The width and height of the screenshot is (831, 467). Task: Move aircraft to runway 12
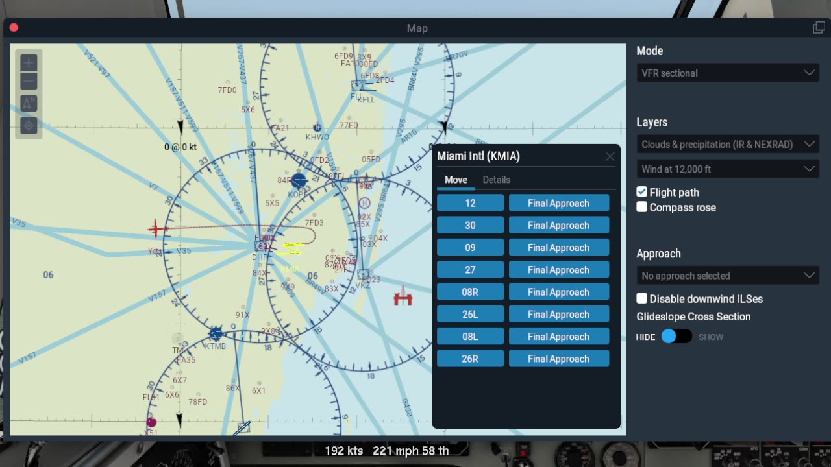(470, 203)
